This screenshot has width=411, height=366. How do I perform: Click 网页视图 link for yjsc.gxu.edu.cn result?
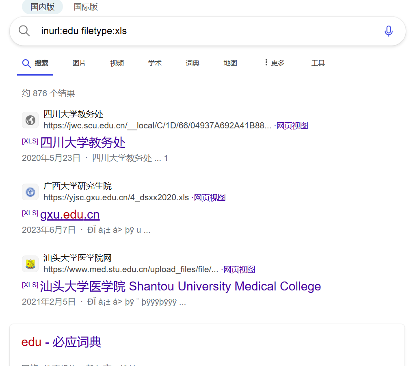(210, 198)
